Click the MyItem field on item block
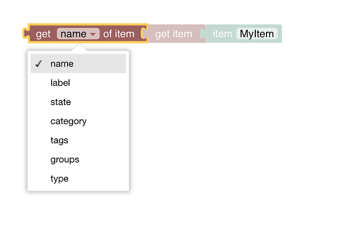 point(257,34)
